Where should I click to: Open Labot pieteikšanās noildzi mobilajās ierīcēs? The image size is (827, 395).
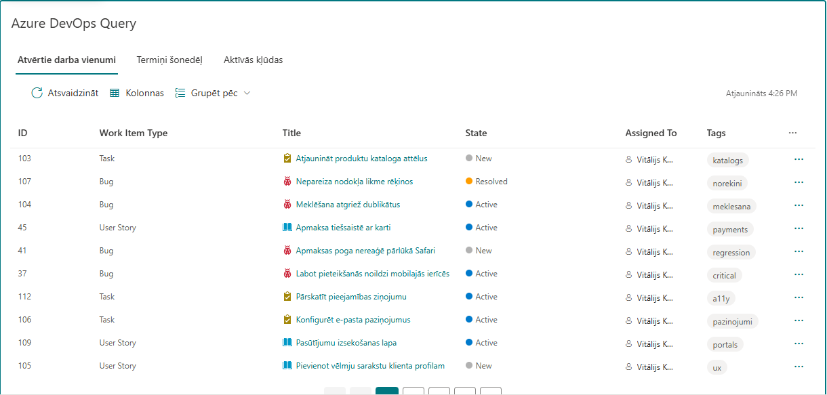click(373, 274)
